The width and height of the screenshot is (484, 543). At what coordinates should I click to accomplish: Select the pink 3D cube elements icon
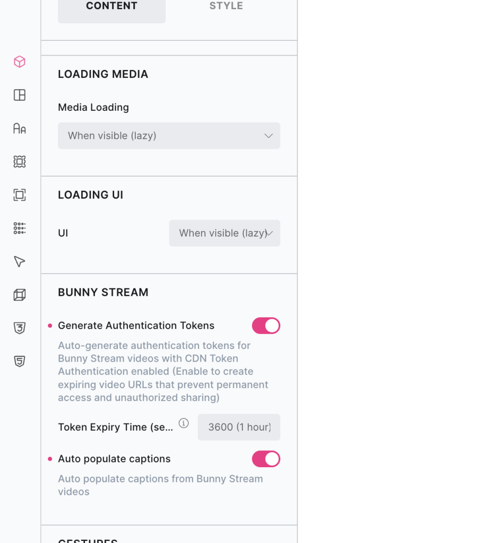click(x=19, y=62)
